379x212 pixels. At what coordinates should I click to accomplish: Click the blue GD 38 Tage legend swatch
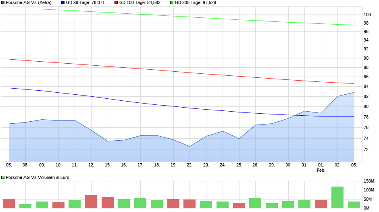(63, 2)
